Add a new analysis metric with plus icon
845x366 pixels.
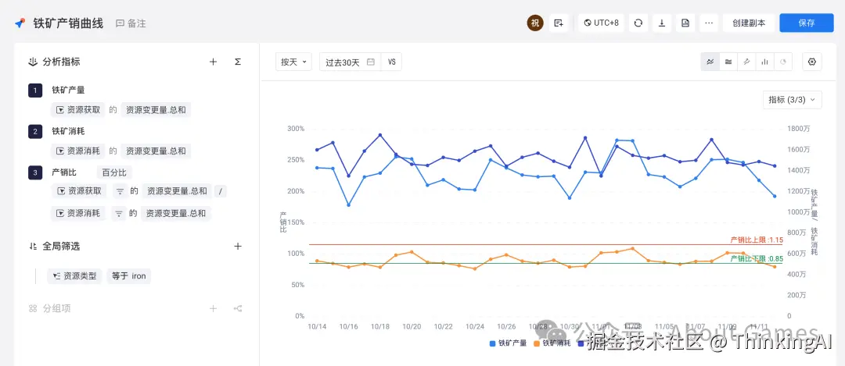tap(213, 62)
